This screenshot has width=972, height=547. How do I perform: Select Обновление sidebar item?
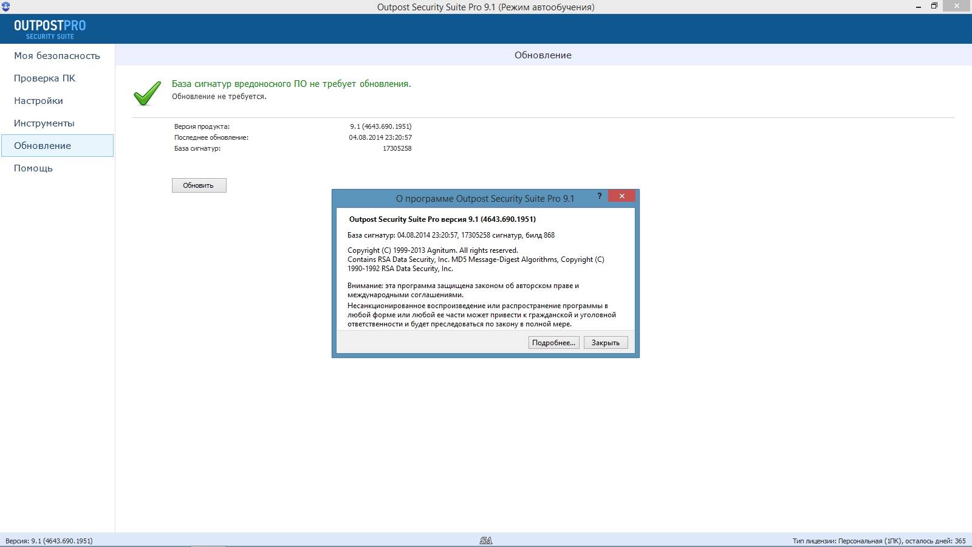tap(57, 145)
